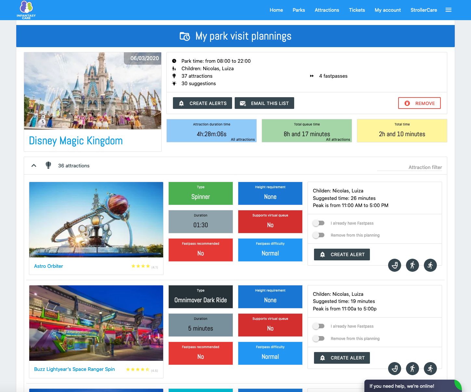Click the Infantasy Care logo
The height and width of the screenshot is (392, 471).
pos(26,10)
